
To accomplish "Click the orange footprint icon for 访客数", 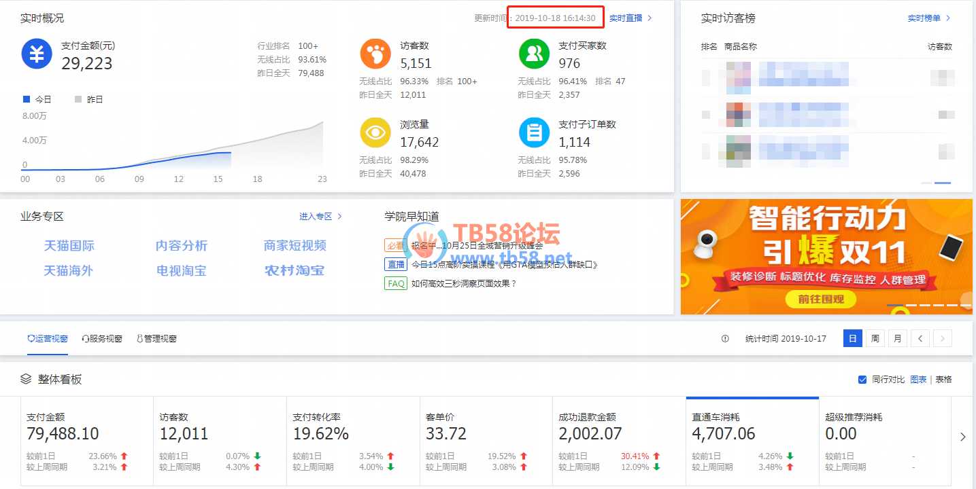I will [375, 54].
